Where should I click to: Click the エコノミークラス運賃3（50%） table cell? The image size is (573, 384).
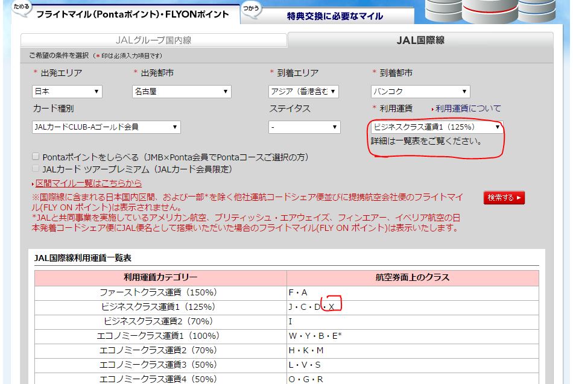point(160,365)
